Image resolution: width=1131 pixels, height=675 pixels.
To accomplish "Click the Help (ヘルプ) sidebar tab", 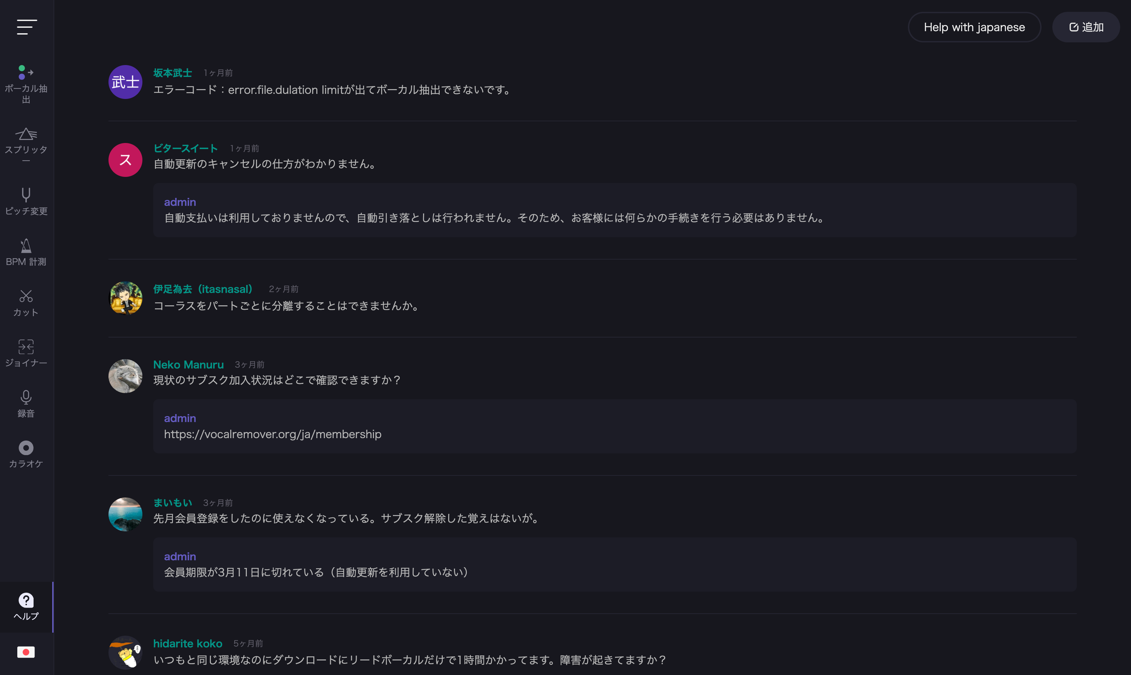I will (x=26, y=606).
